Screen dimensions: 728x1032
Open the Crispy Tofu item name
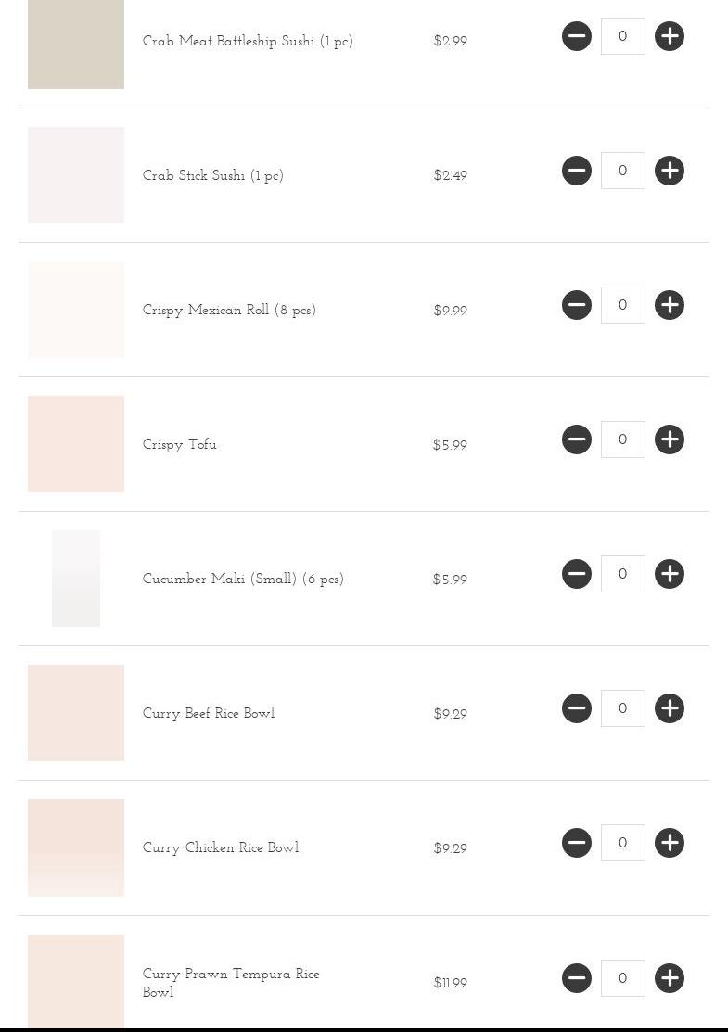tap(180, 444)
